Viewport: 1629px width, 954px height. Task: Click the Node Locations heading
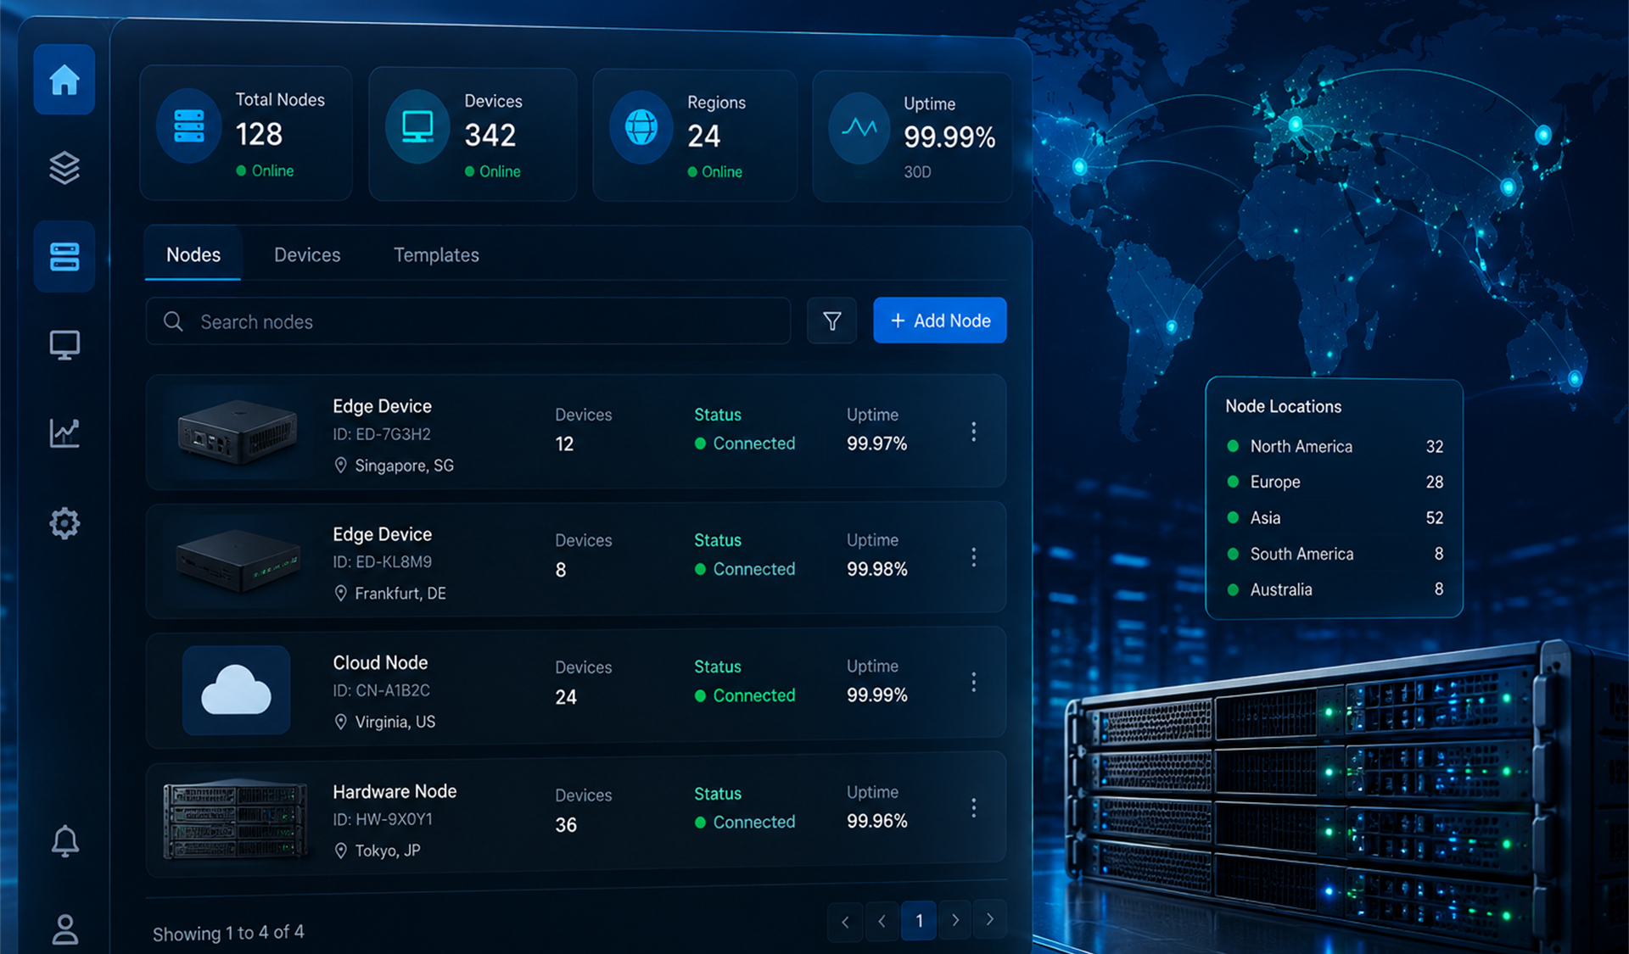1284,406
